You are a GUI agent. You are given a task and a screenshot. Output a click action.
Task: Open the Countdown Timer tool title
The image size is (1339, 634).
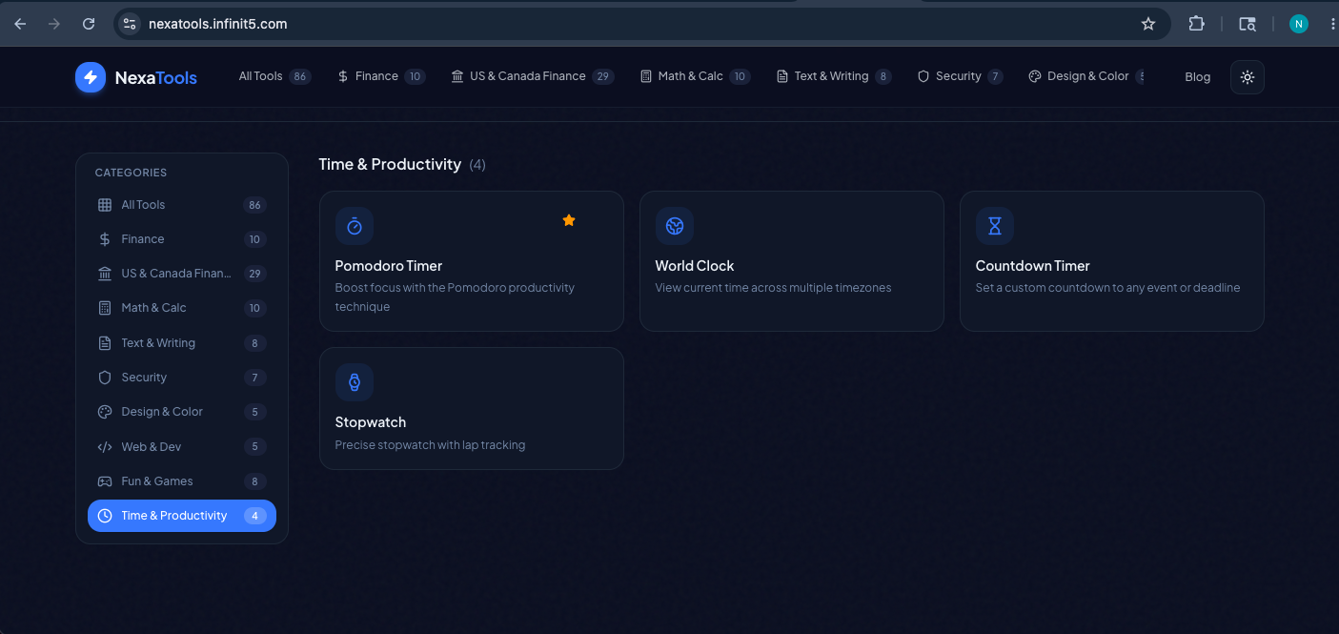click(x=1032, y=266)
